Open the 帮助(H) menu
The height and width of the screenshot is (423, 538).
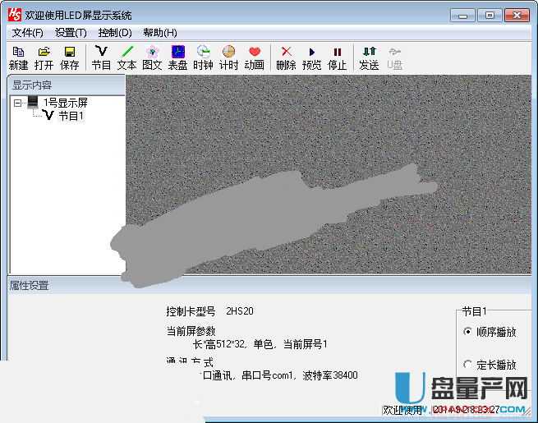(x=160, y=33)
